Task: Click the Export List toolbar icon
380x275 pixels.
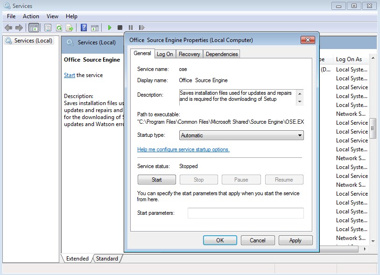Action: pyautogui.click(x=70, y=28)
